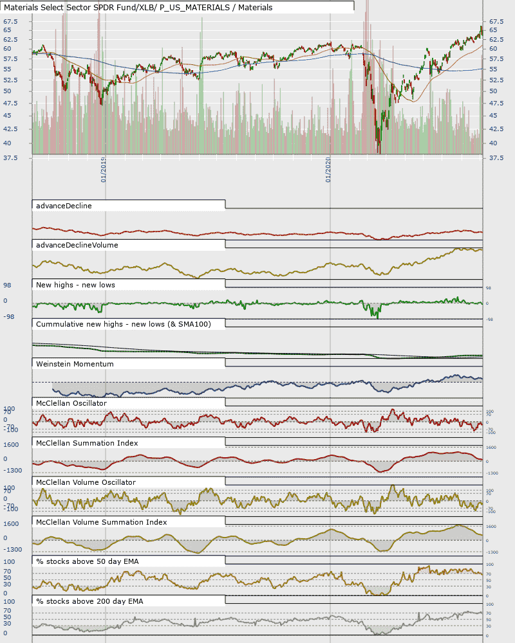Click the 1600 value beside the McClellan Summation Index left axis
Screen dimensions: 515x643
pyautogui.click(x=11, y=445)
